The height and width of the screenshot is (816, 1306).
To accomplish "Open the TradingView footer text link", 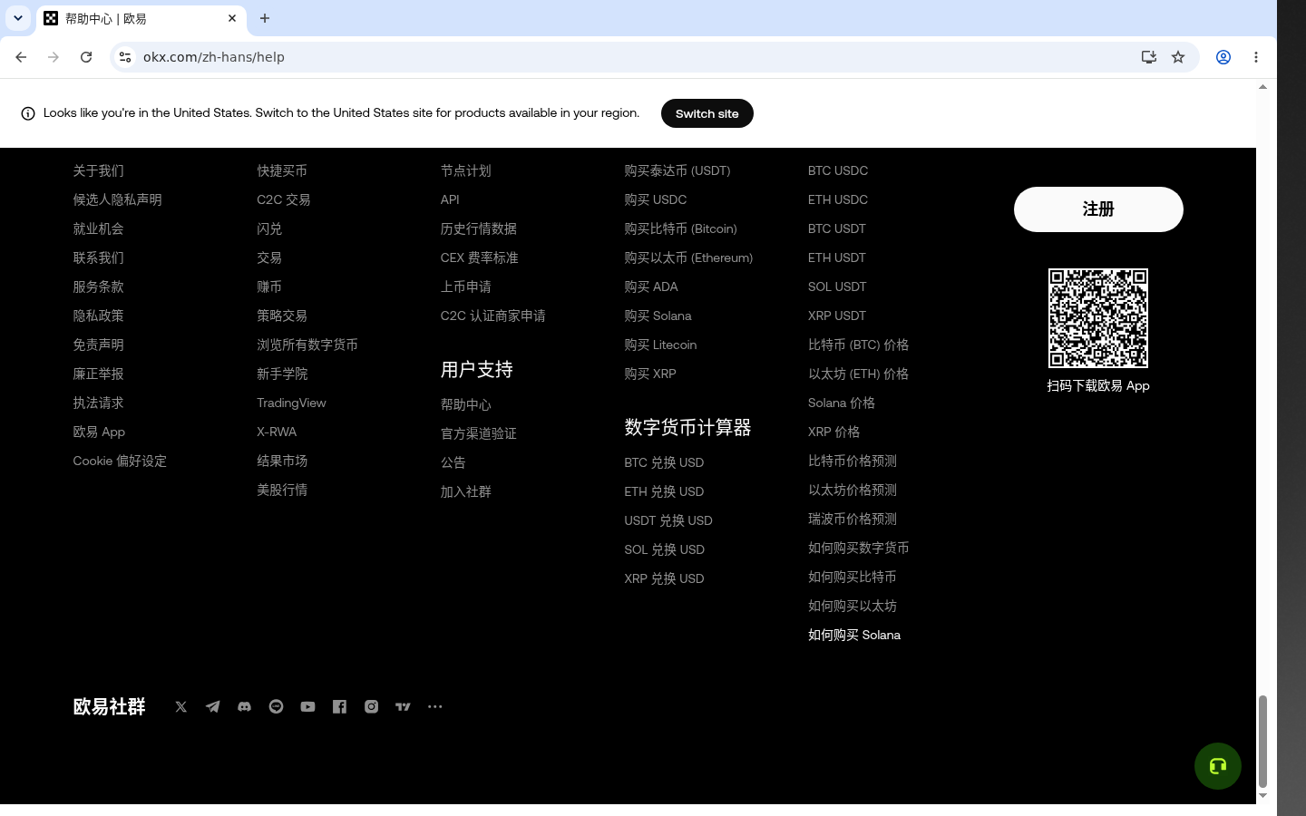I will (291, 403).
